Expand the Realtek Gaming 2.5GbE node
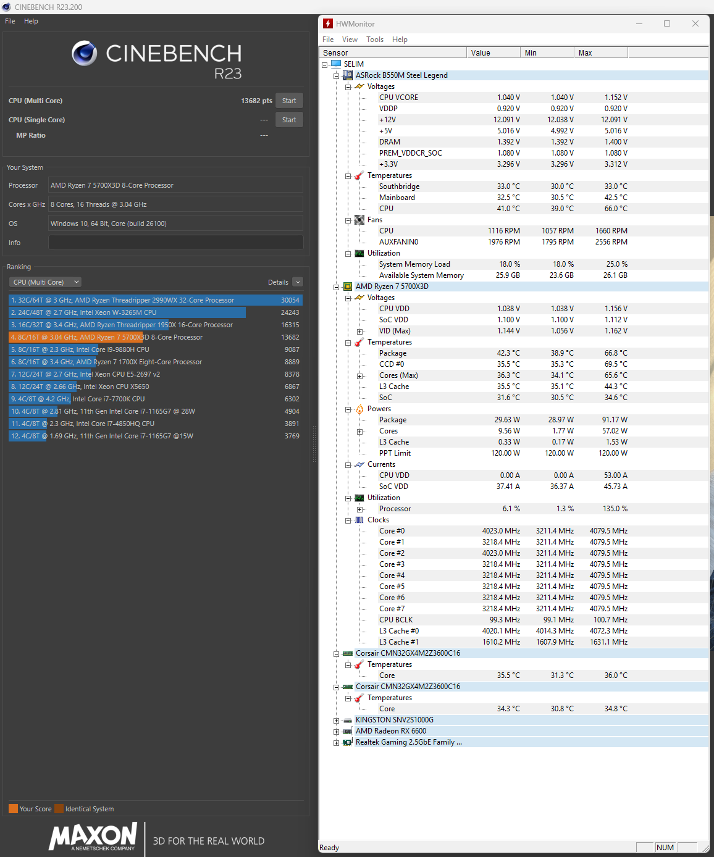The image size is (714, 857). pos(337,743)
